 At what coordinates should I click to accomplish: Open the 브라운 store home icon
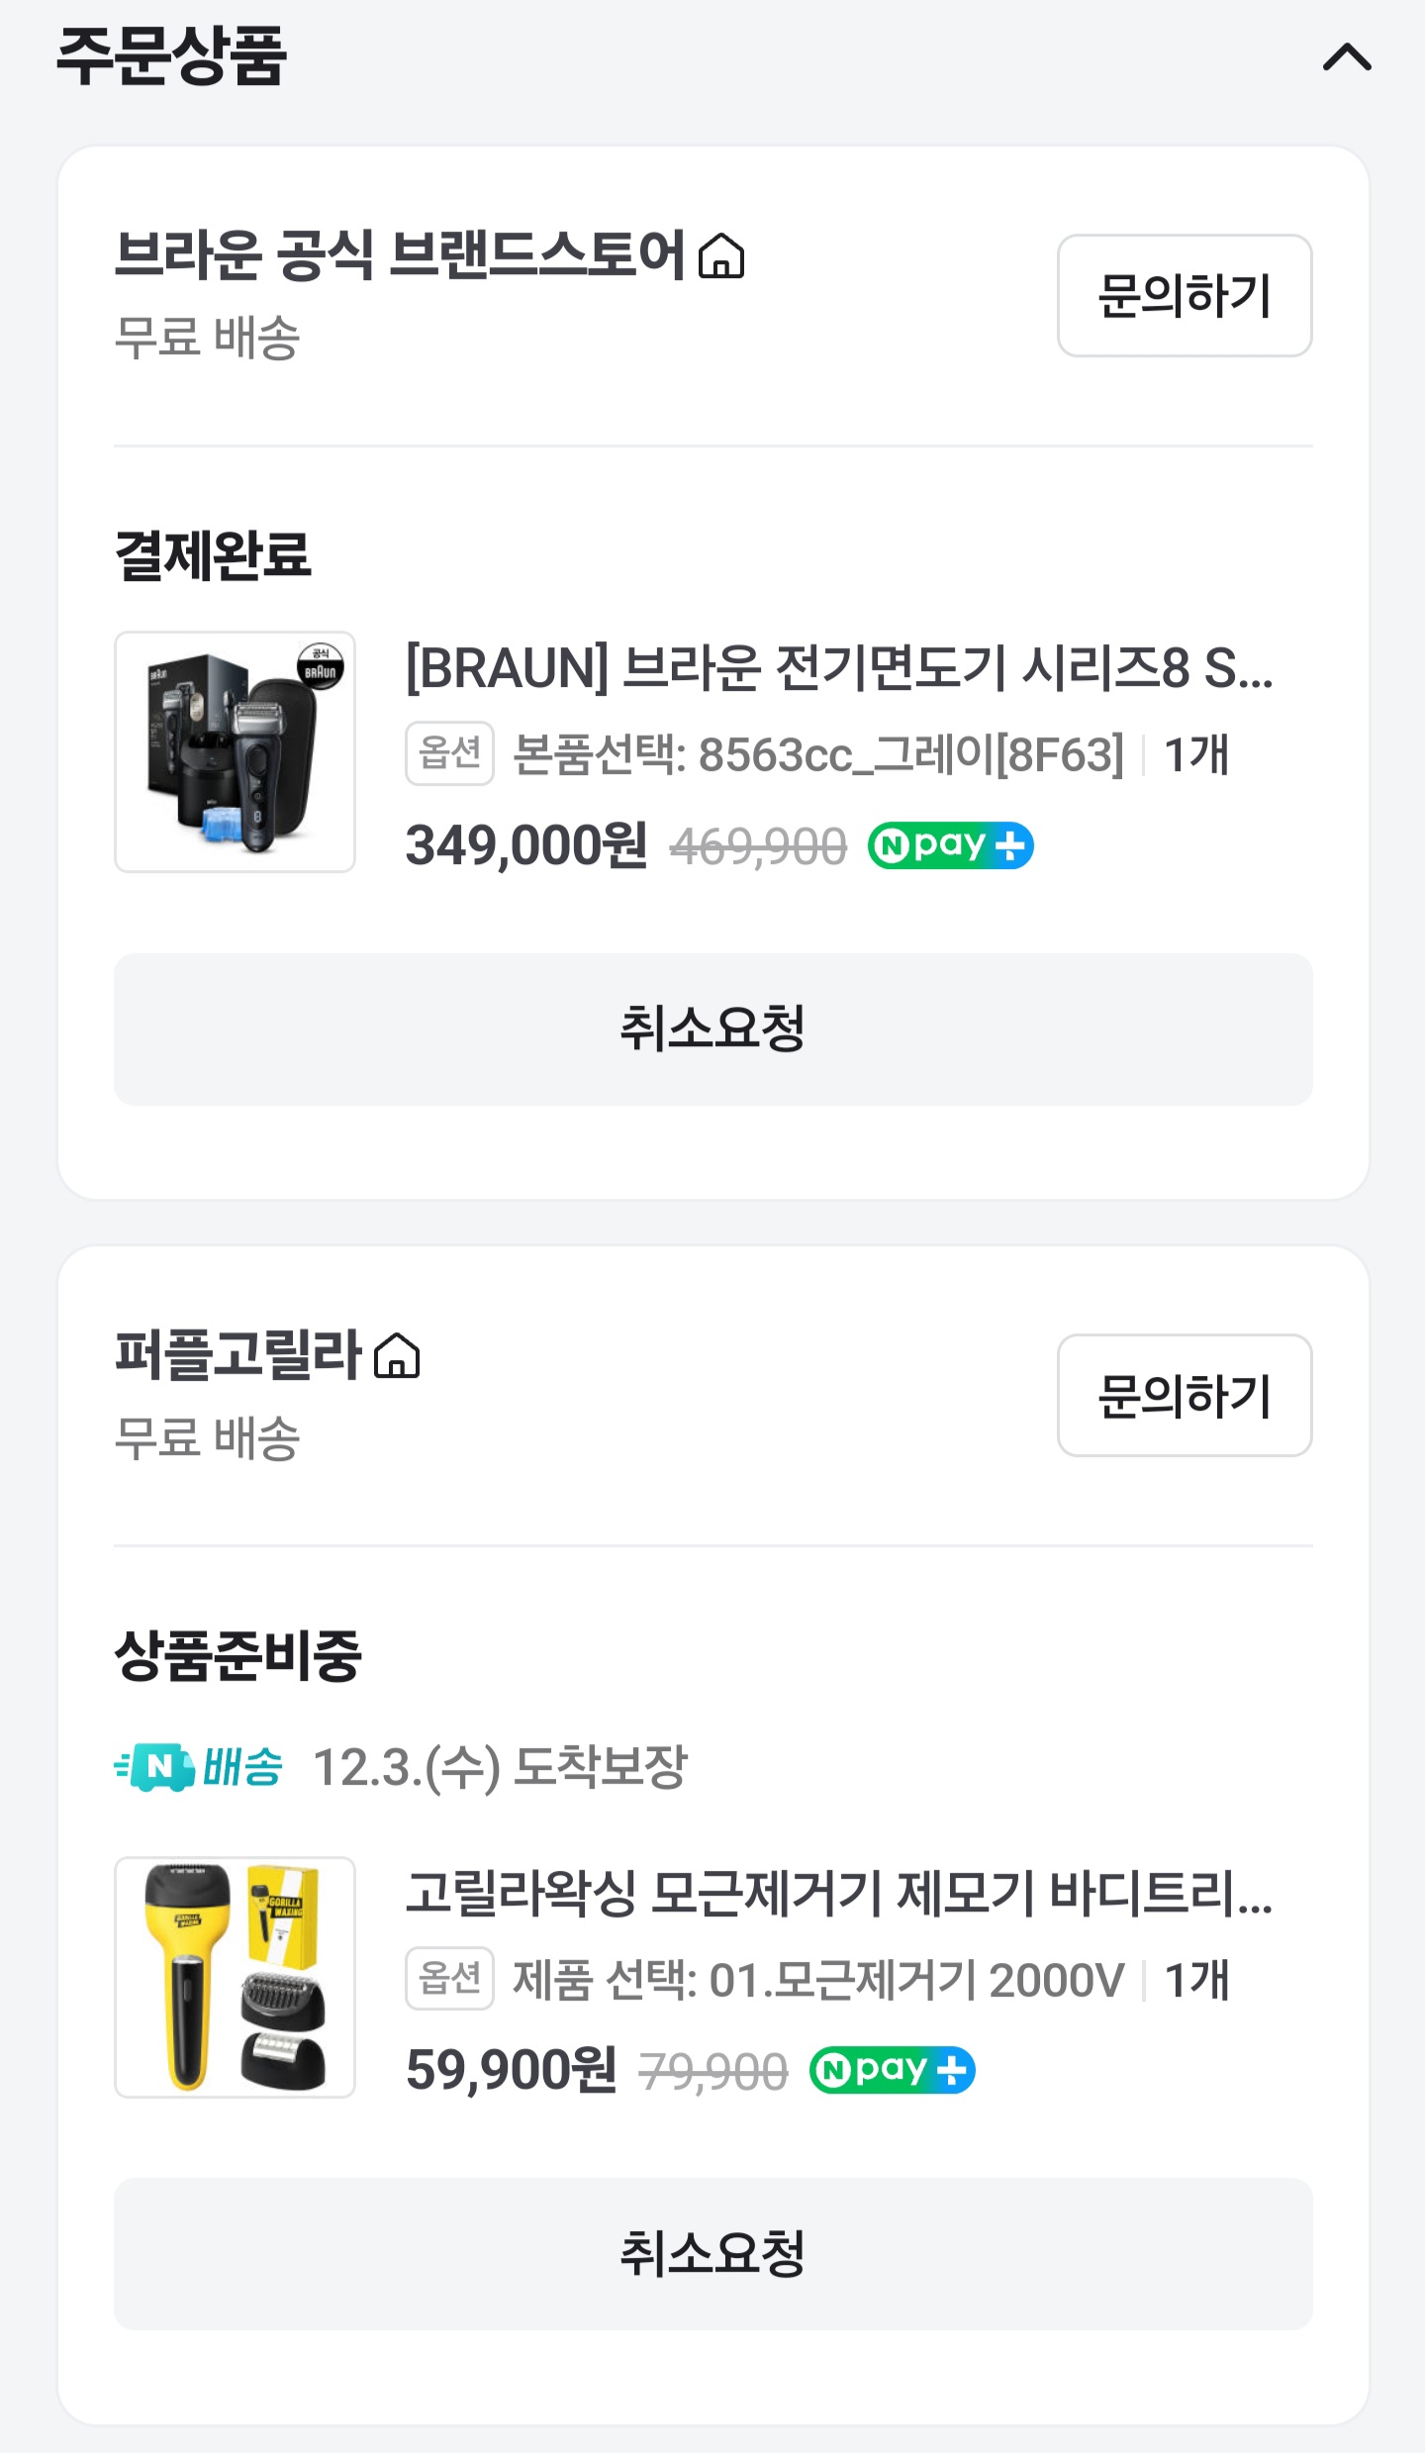(721, 256)
